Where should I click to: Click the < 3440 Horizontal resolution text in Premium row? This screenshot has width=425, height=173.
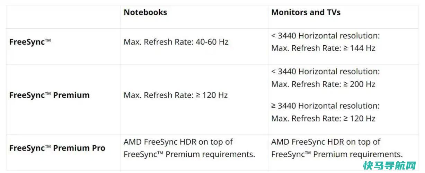326,72
